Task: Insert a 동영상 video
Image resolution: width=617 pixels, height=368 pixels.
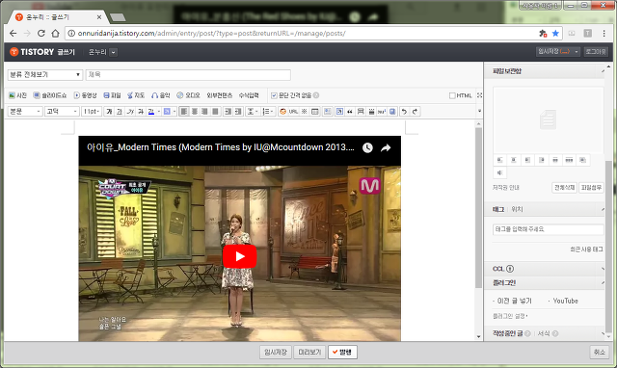Action: pos(86,95)
